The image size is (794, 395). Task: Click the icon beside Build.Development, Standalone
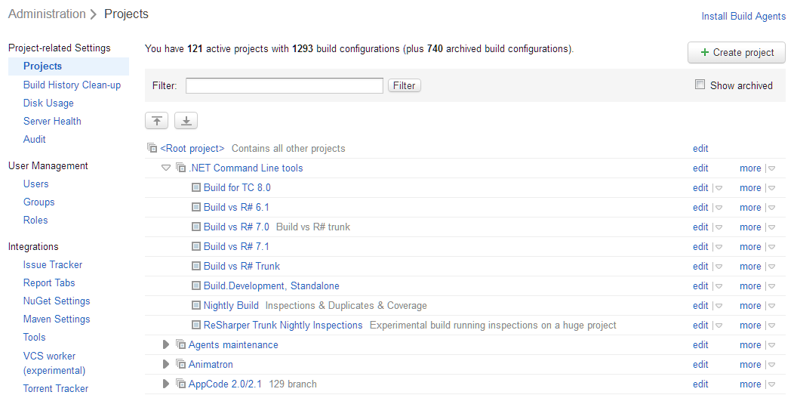pyautogui.click(x=196, y=286)
